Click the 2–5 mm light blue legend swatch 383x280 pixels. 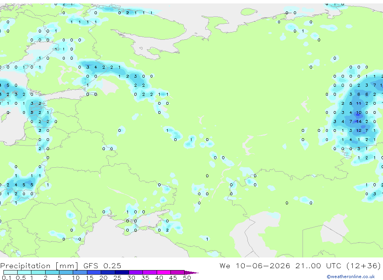click(52, 272)
